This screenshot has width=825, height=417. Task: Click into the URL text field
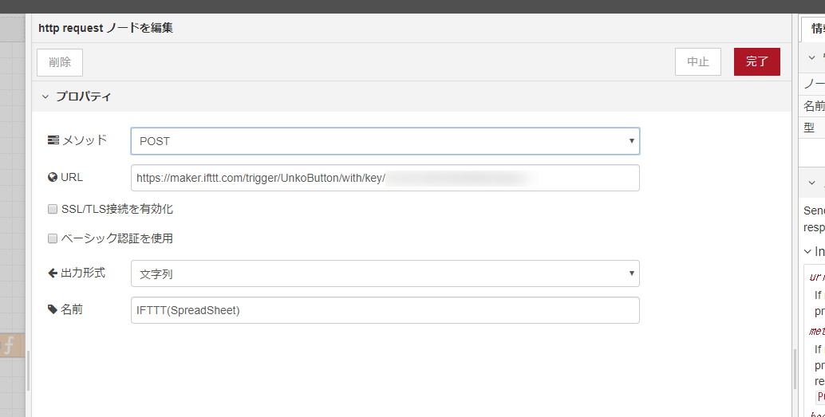coord(385,178)
